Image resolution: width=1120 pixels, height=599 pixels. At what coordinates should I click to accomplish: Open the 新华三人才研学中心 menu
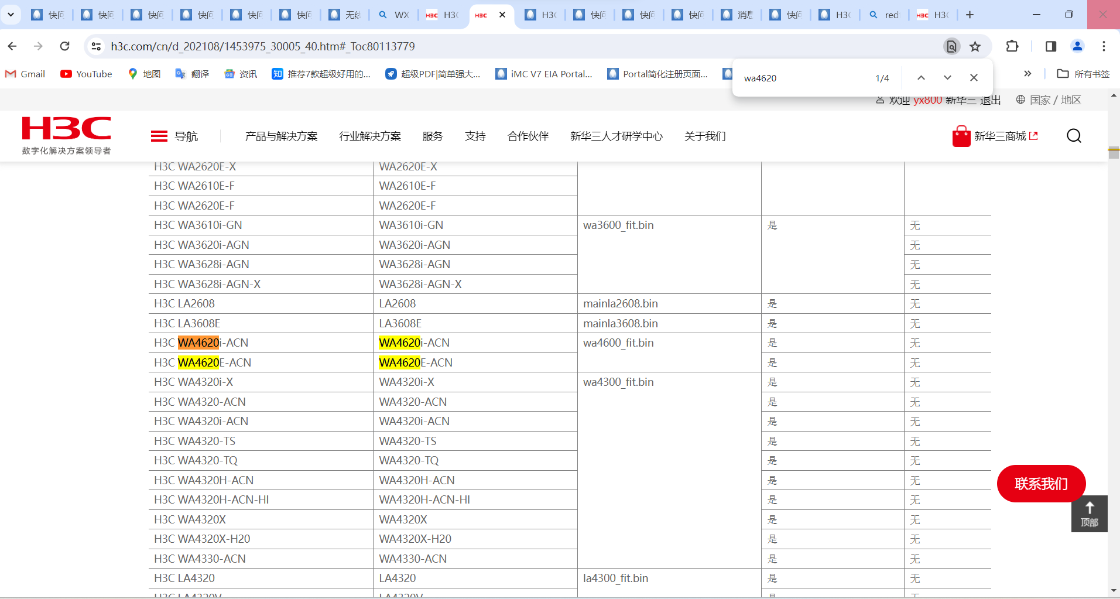616,136
